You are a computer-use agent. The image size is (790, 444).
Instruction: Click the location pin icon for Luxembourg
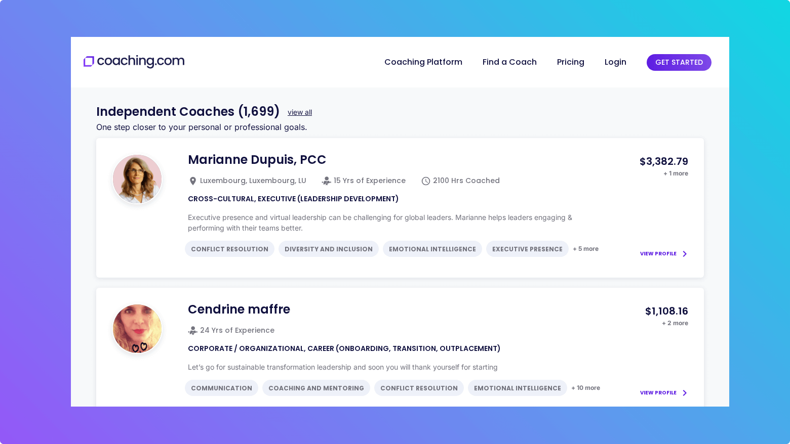[x=192, y=181]
